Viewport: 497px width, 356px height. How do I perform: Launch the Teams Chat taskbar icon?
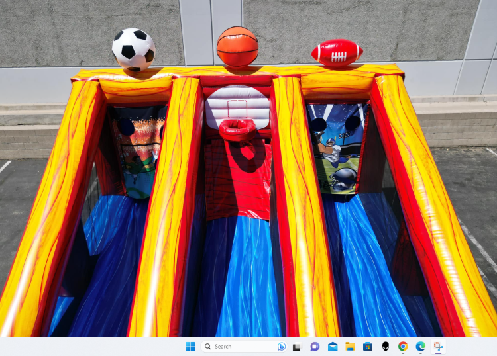pos(315,346)
